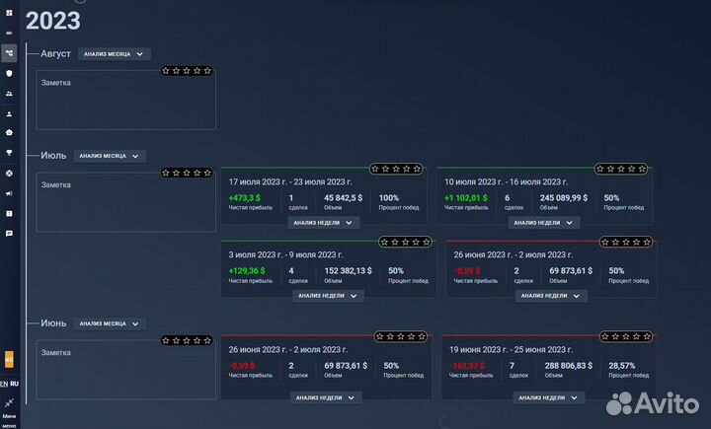Image resolution: width=711 pixels, height=429 pixels.
Task: Open the dashboard grid icon in sidebar
Action: 9,13
